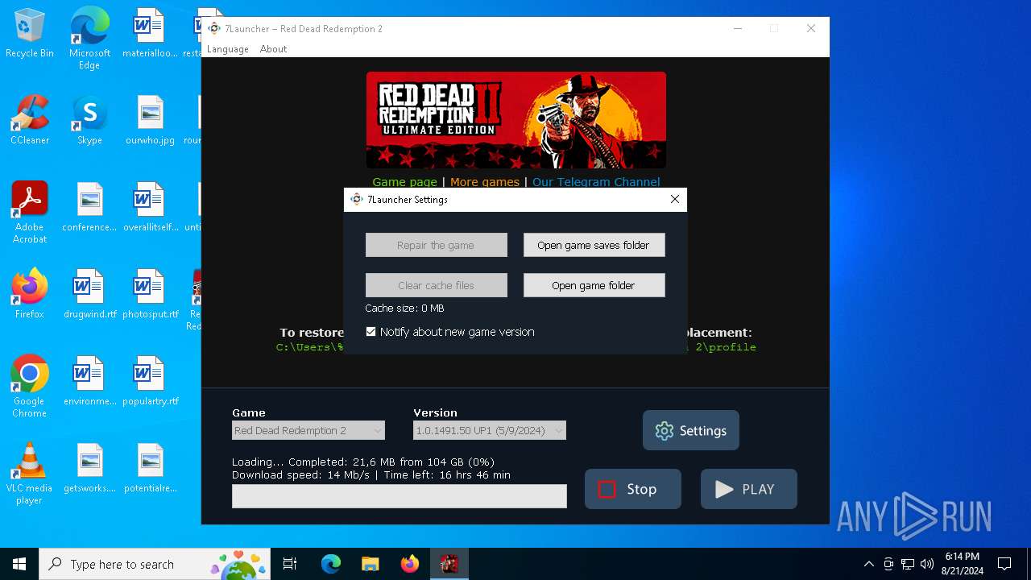Open Our Telegram Channel link
Image resolution: width=1031 pixels, height=580 pixels.
pyautogui.click(x=596, y=182)
